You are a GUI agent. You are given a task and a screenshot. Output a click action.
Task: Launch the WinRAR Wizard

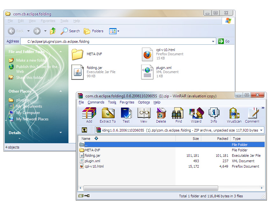(196, 115)
